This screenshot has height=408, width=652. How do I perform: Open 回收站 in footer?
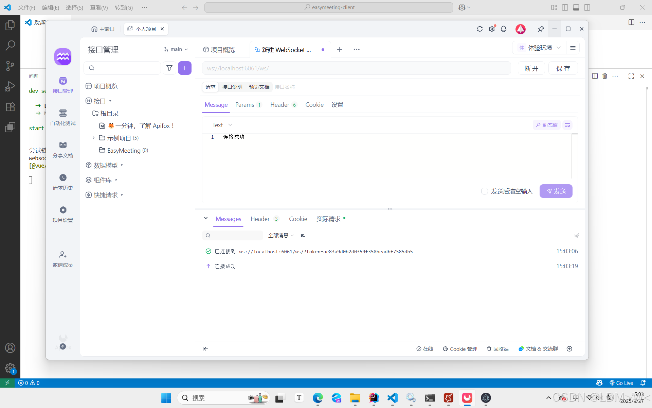(x=498, y=349)
